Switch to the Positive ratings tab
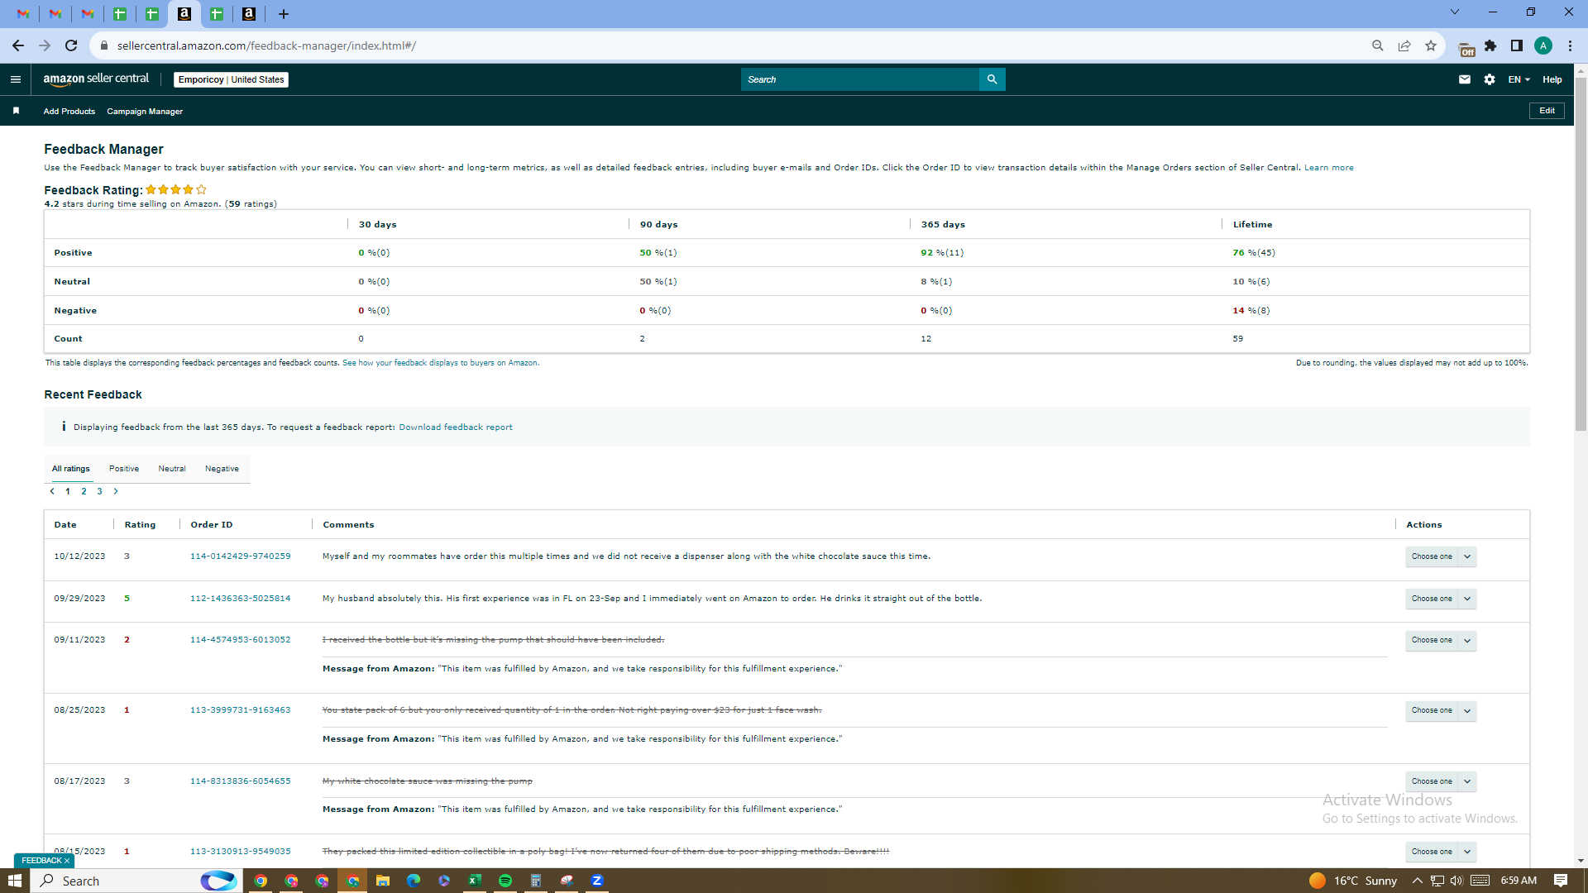 point(124,469)
